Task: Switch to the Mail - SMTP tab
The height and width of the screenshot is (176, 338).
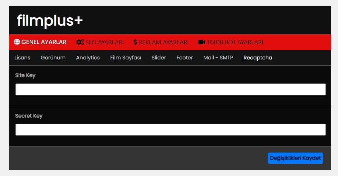Action: pyautogui.click(x=218, y=57)
